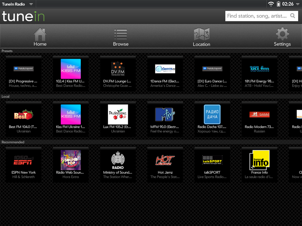Click the 'Live Sports Radio...' subtitle text

click(x=212, y=177)
